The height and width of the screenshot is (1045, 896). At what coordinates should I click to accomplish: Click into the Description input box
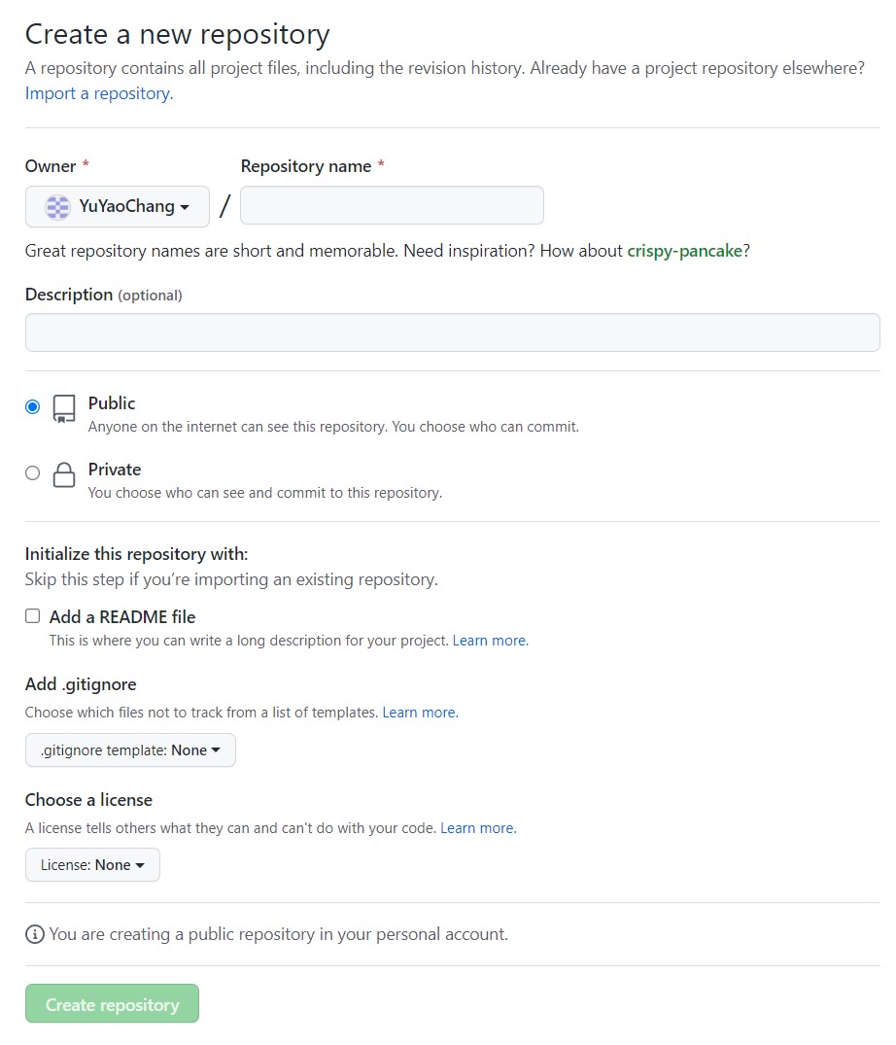(452, 332)
